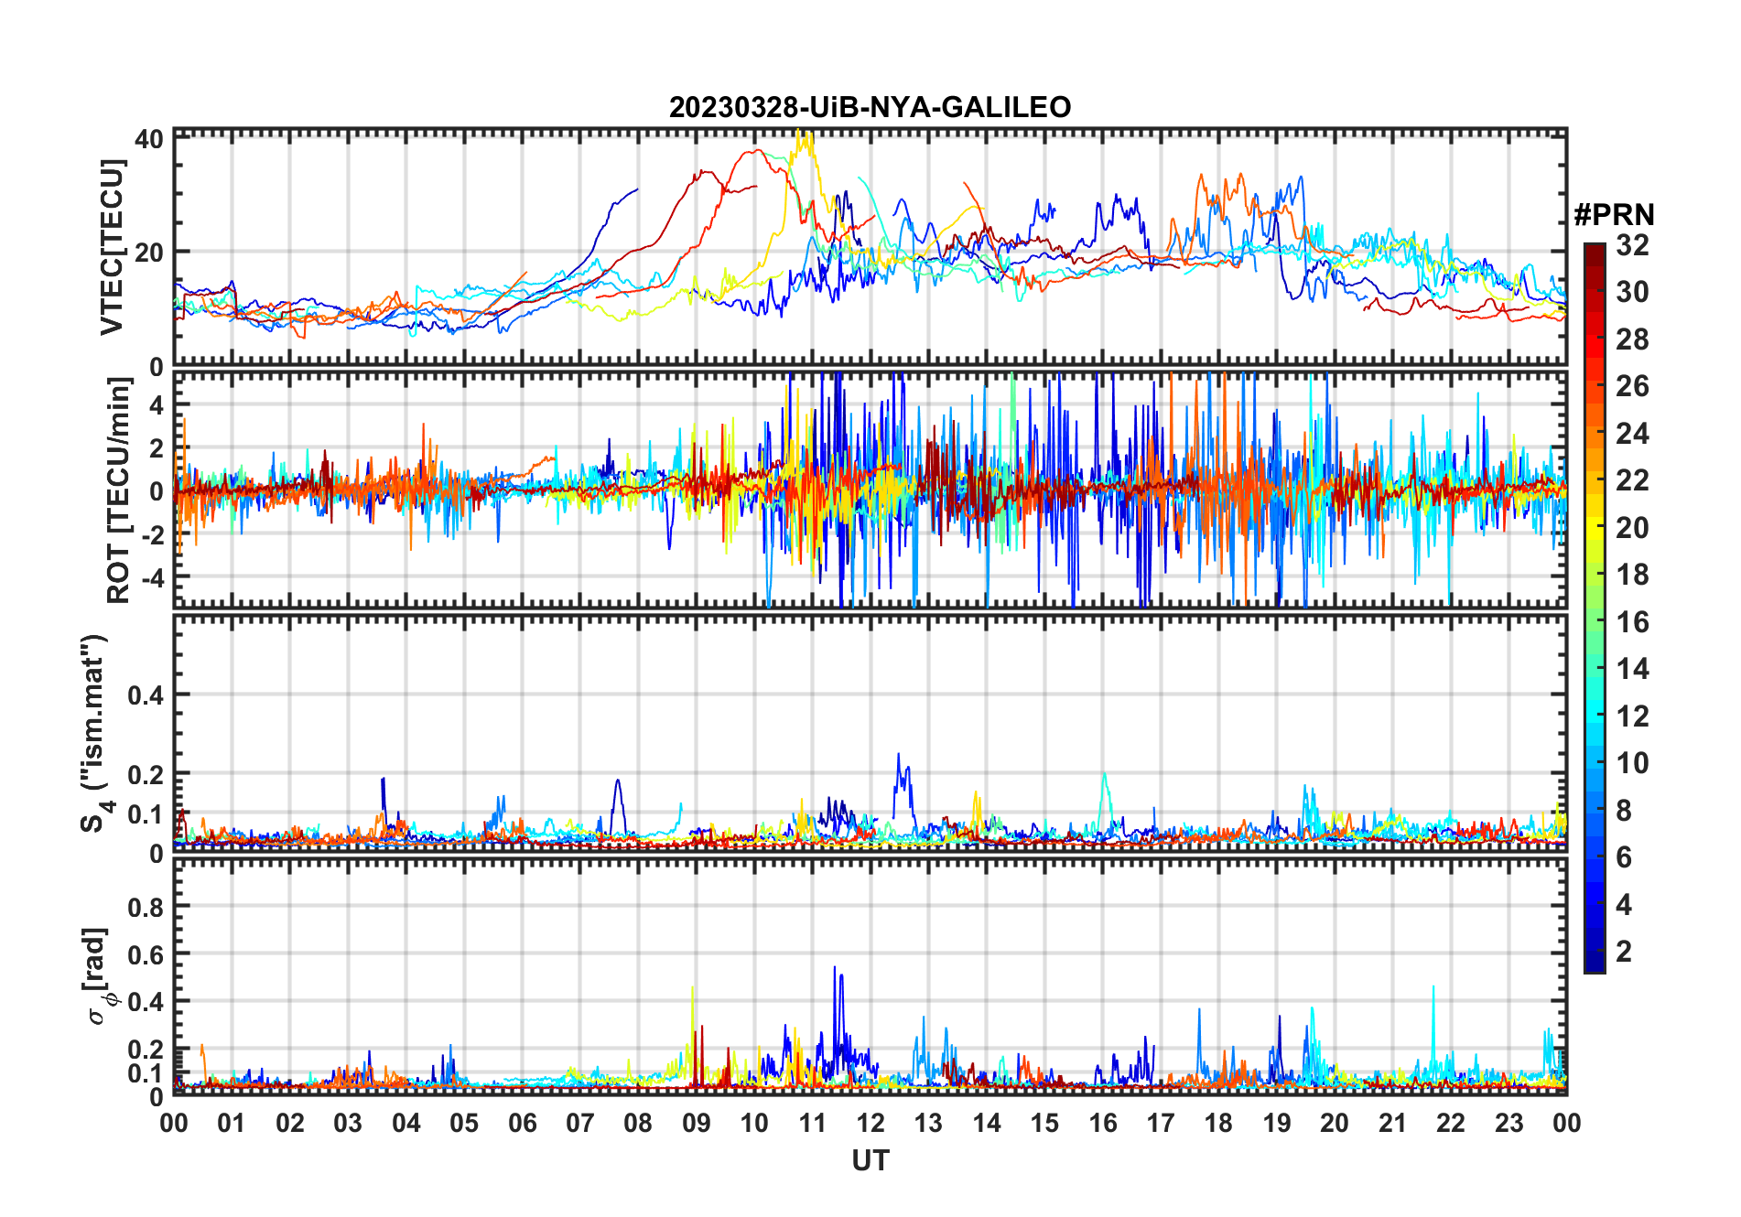
Task: Click the sigma phi [rad] axis label
Action: tap(99, 976)
